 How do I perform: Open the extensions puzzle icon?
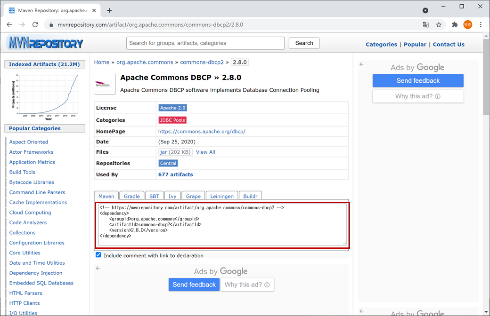(x=455, y=24)
